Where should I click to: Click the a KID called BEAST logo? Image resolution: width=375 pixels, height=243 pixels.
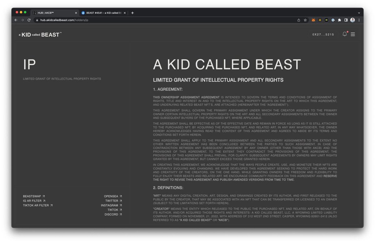pyautogui.click(x=40, y=35)
